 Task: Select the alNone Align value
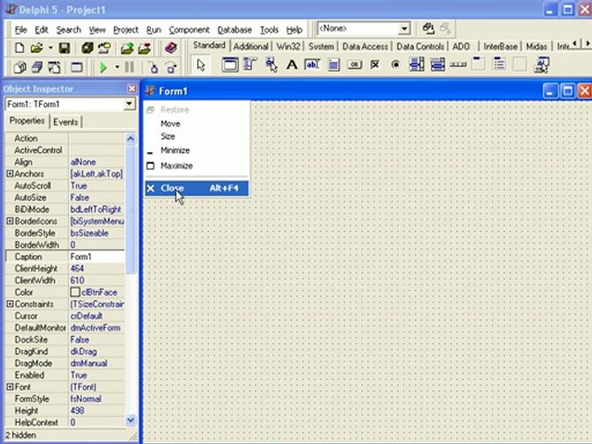click(83, 162)
